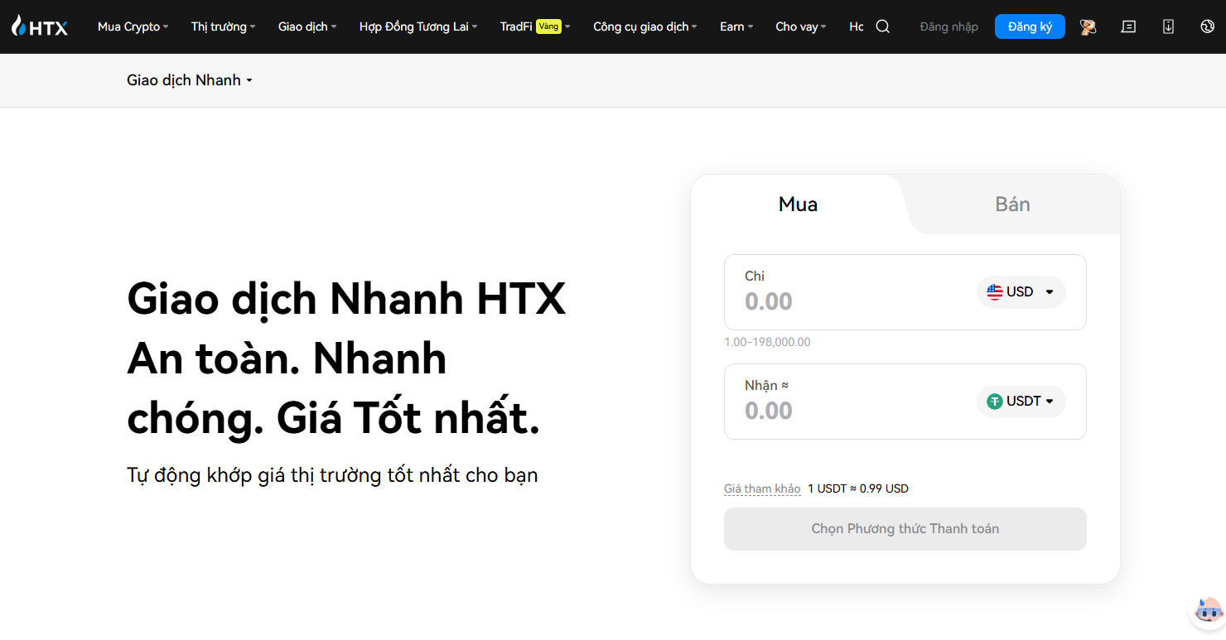The height and width of the screenshot is (640, 1226).
Task: Click the Tự động khớp giá subtitle
Action: [332, 475]
